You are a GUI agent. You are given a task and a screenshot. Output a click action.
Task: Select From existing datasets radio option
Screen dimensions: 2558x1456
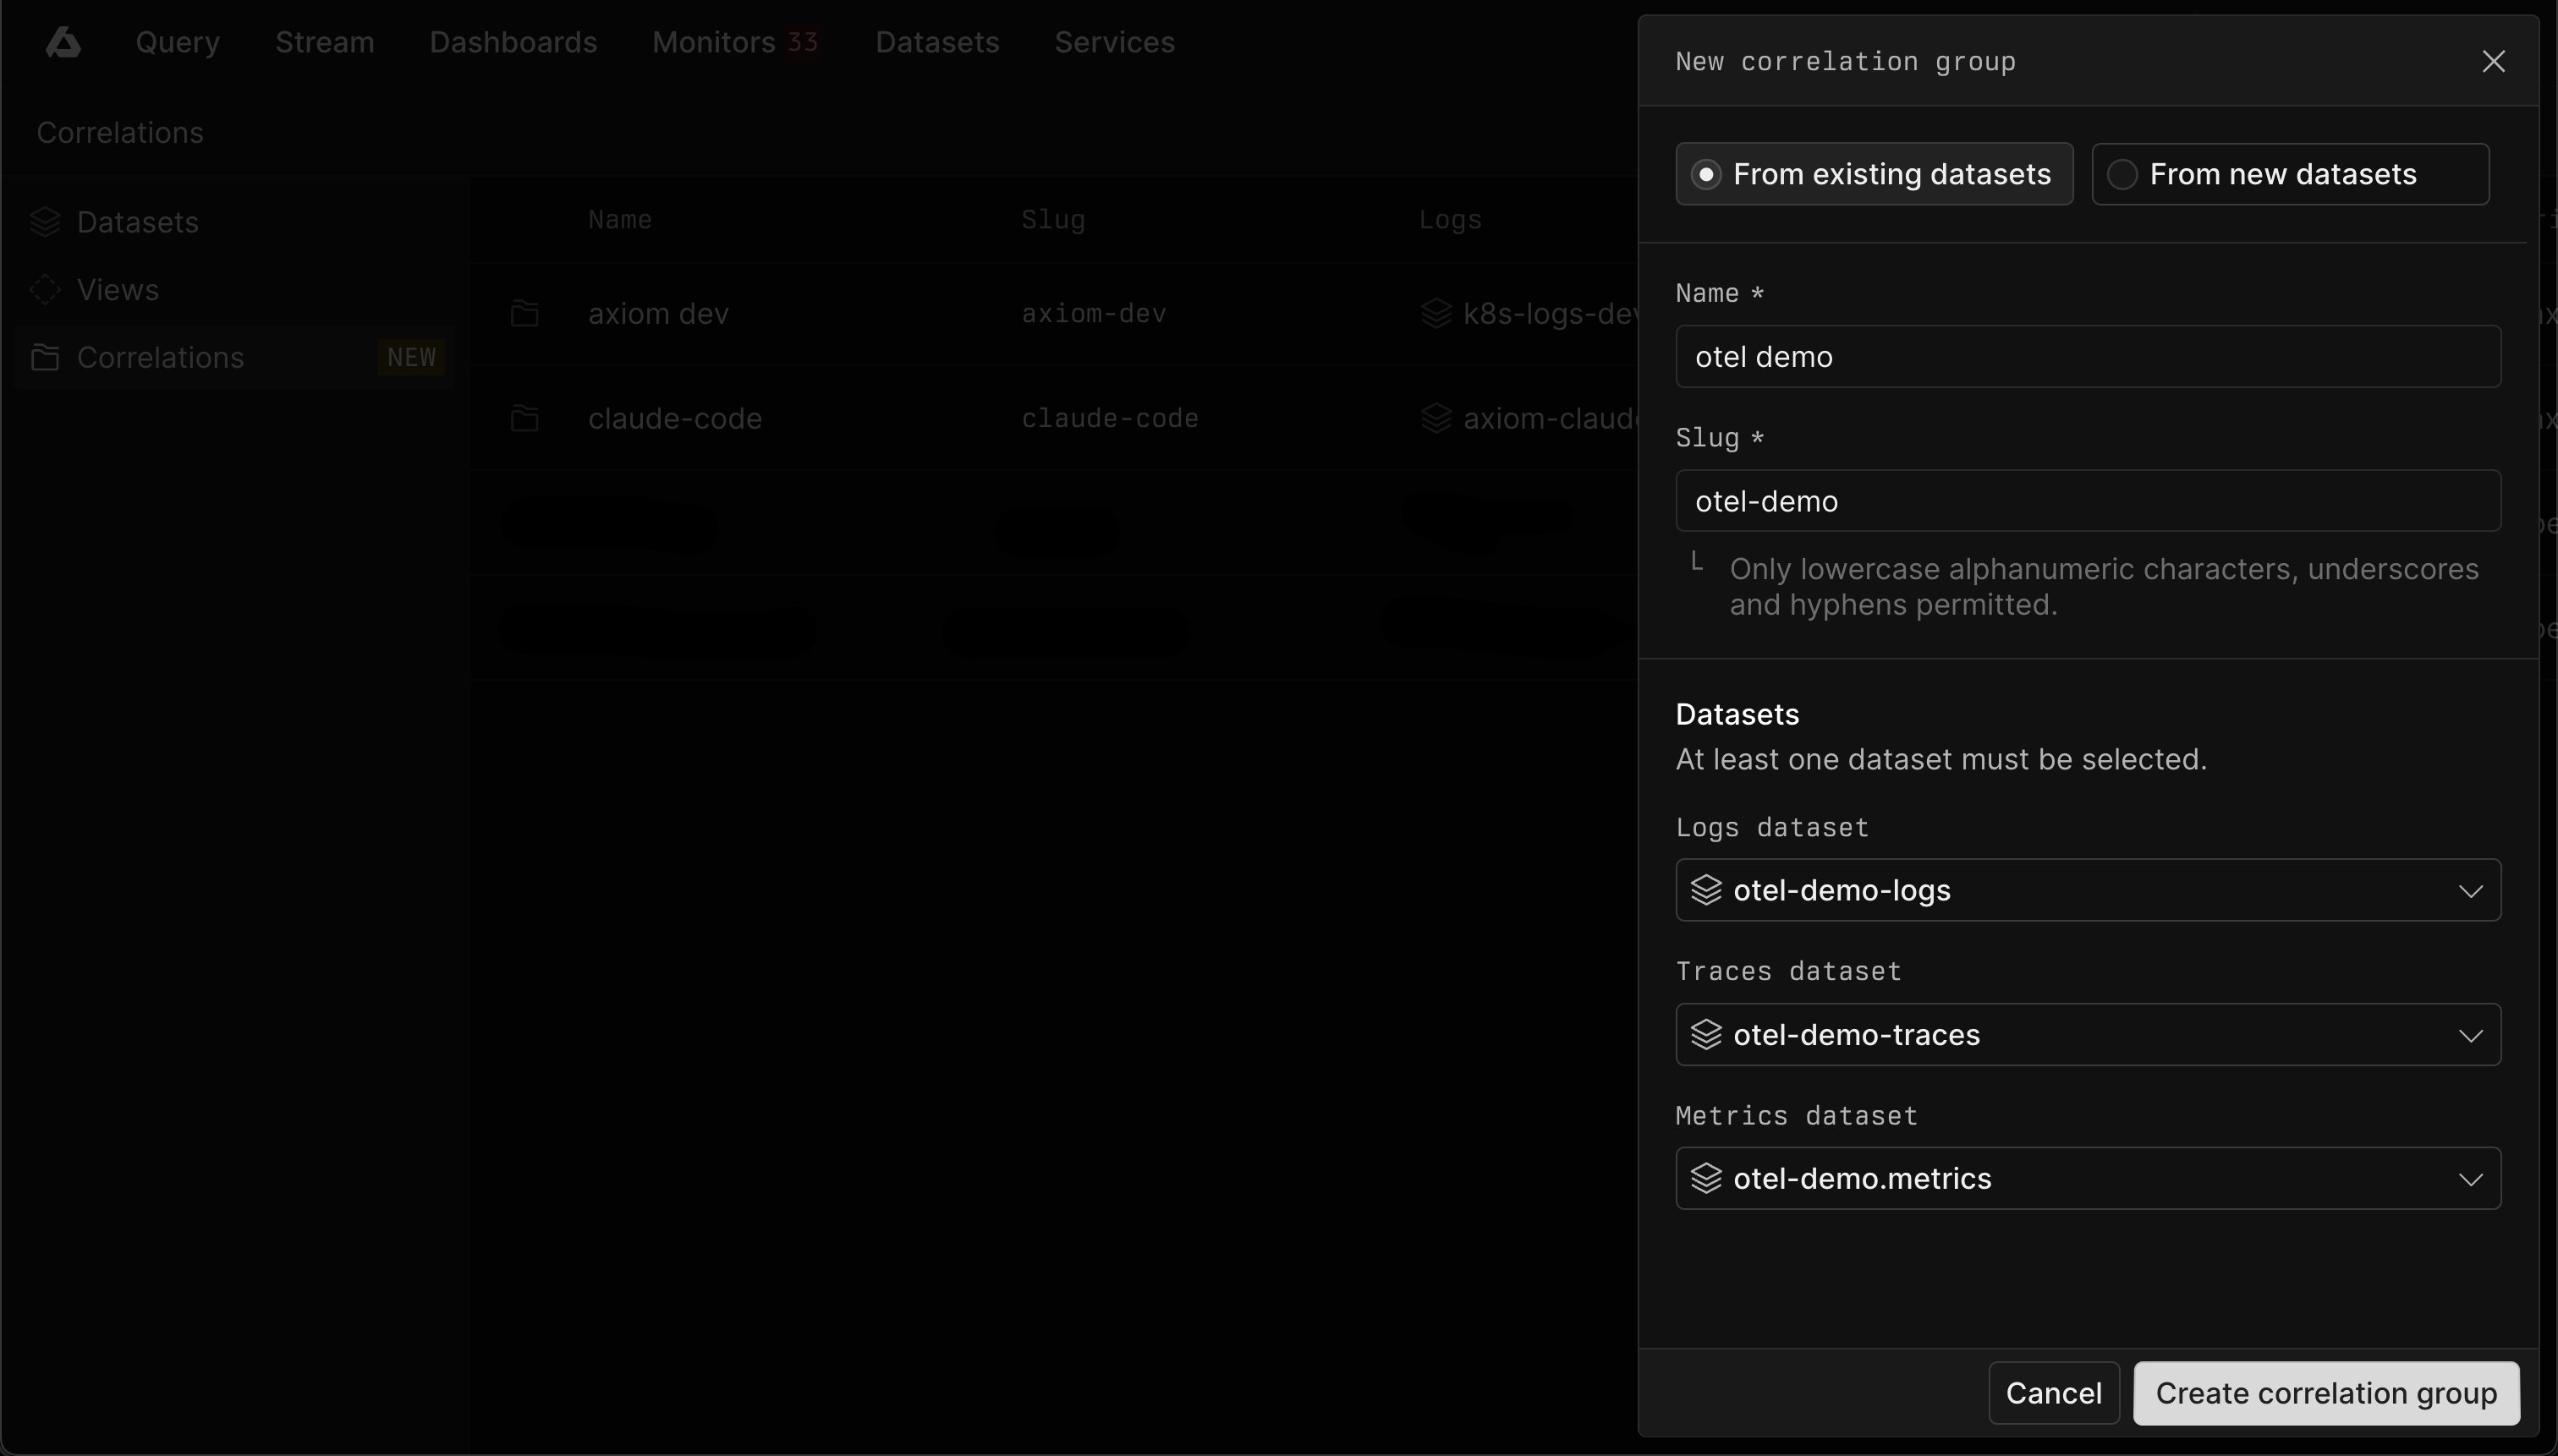pos(1874,174)
